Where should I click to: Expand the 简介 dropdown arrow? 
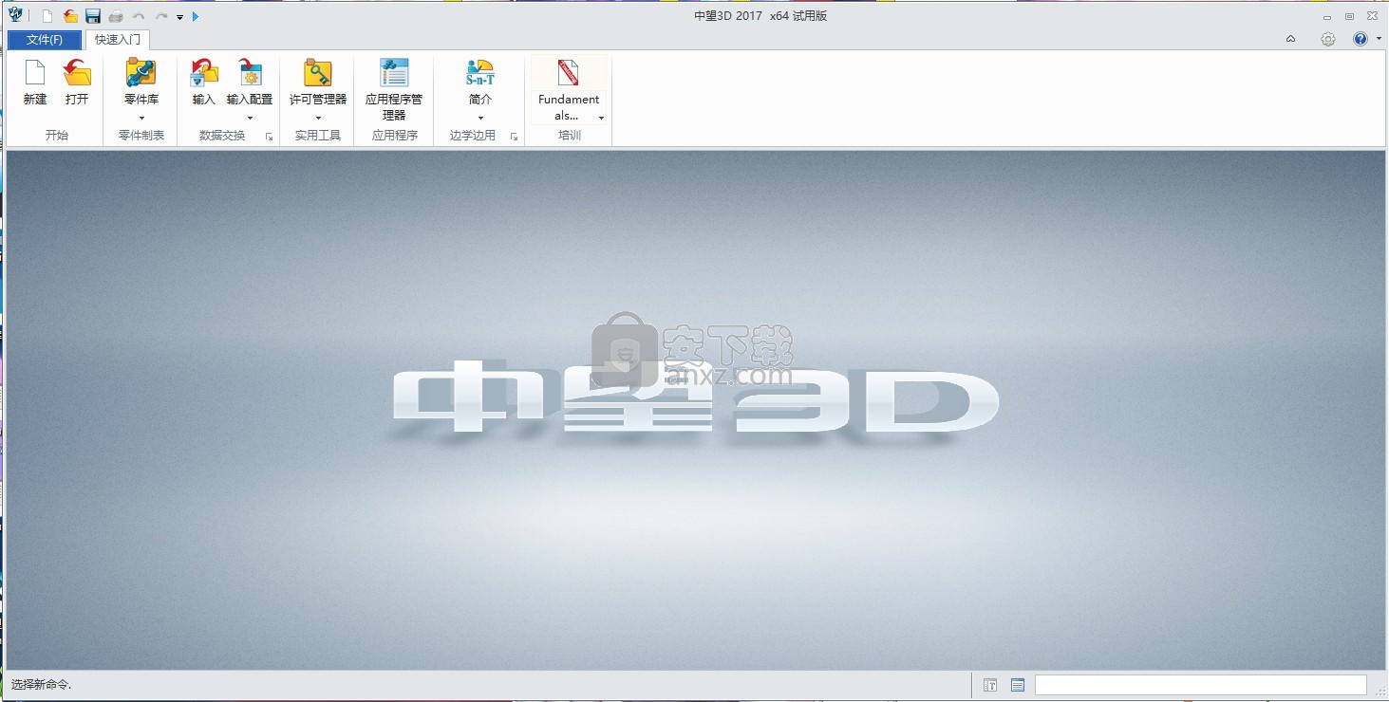480,118
